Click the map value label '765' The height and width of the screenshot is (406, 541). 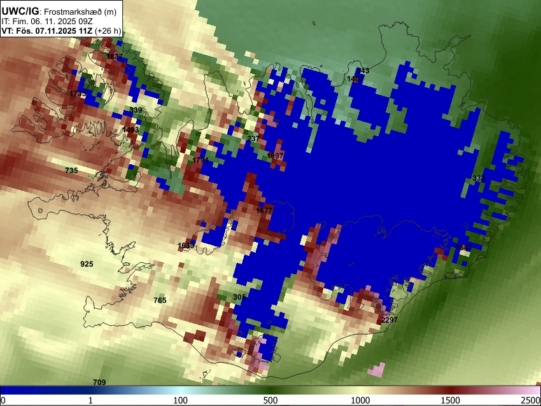160,300
